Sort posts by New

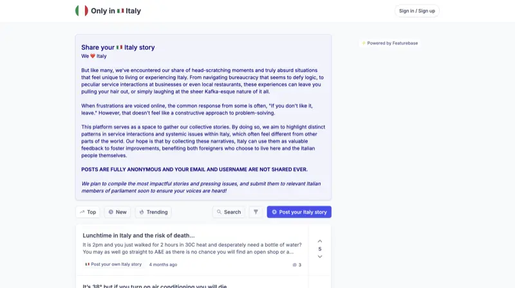pos(117,212)
